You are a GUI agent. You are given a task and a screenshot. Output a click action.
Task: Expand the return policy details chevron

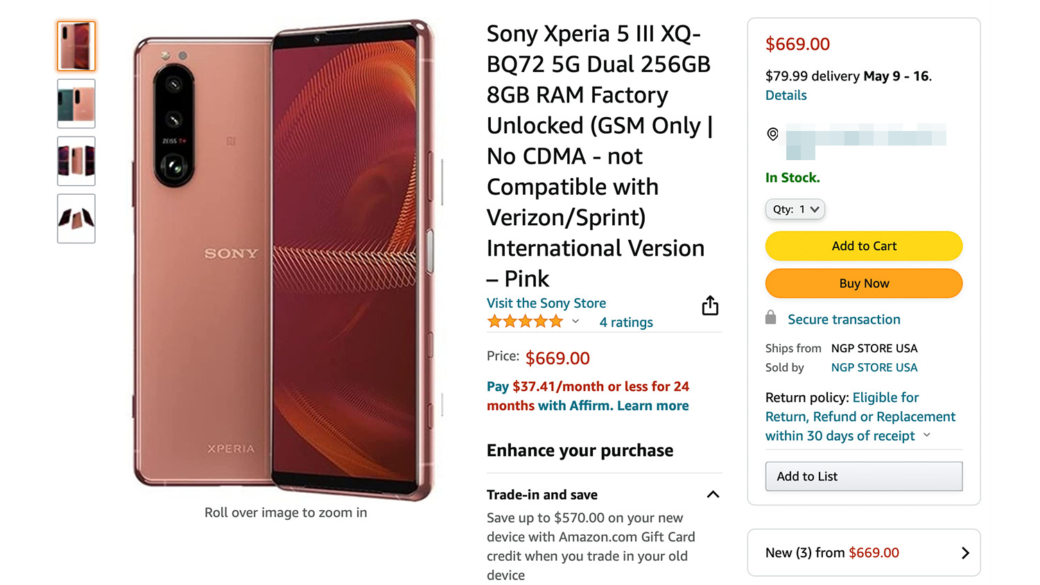click(x=927, y=435)
